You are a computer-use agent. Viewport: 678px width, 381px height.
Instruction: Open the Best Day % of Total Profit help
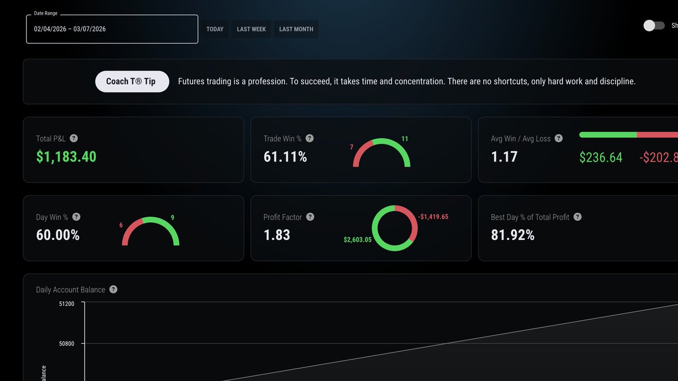[577, 217]
